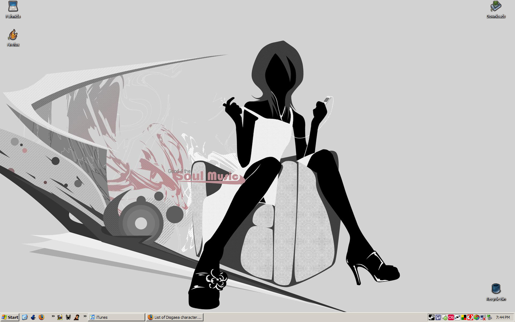Click the white arrows tray icon
The height and width of the screenshot is (322, 515).
pyautogui.click(x=457, y=317)
